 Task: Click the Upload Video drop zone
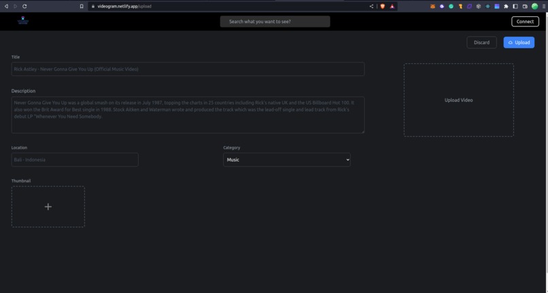point(458,100)
